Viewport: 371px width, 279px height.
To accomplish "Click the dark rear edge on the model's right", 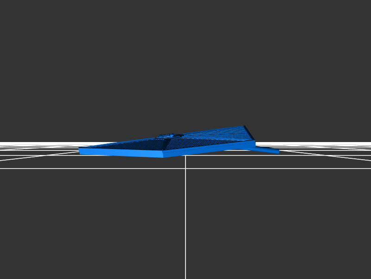I will [x=249, y=133].
